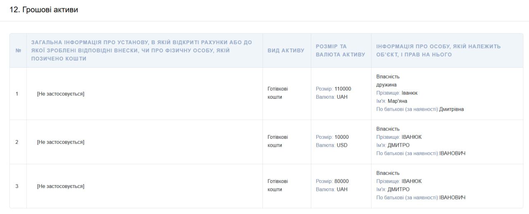This screenshot has width=529, height=214.
Task: Click row number 3 cell
Action: (17, 186)
